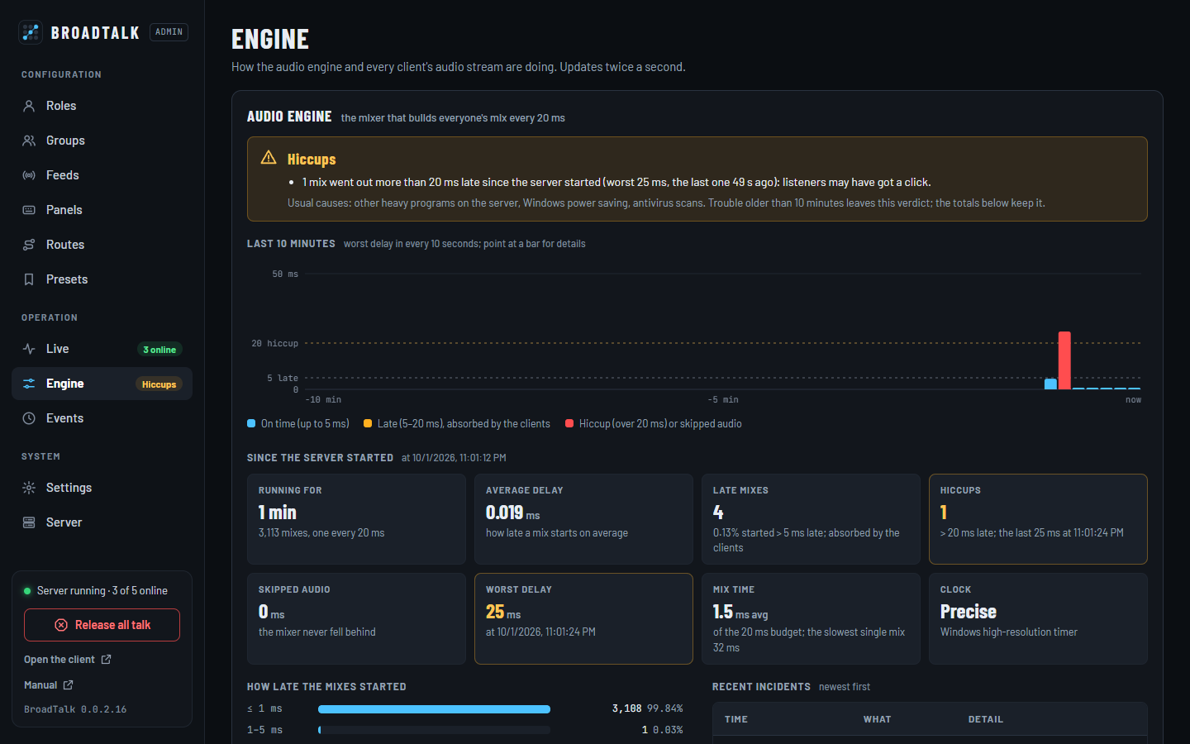The image size is (1190, 744).
Task: Click the Groups people icon
Action: (x=29, y=141)
